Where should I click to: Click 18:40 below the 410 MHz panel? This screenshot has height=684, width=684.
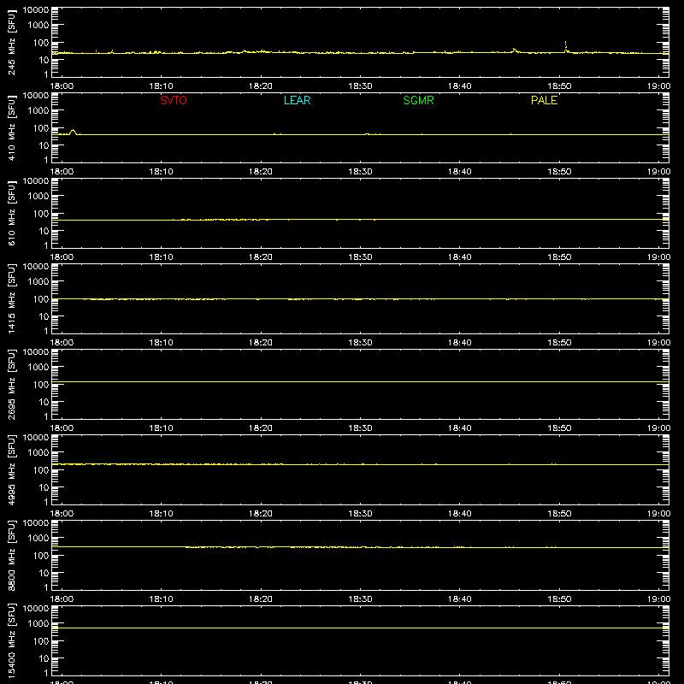[460, 172]
